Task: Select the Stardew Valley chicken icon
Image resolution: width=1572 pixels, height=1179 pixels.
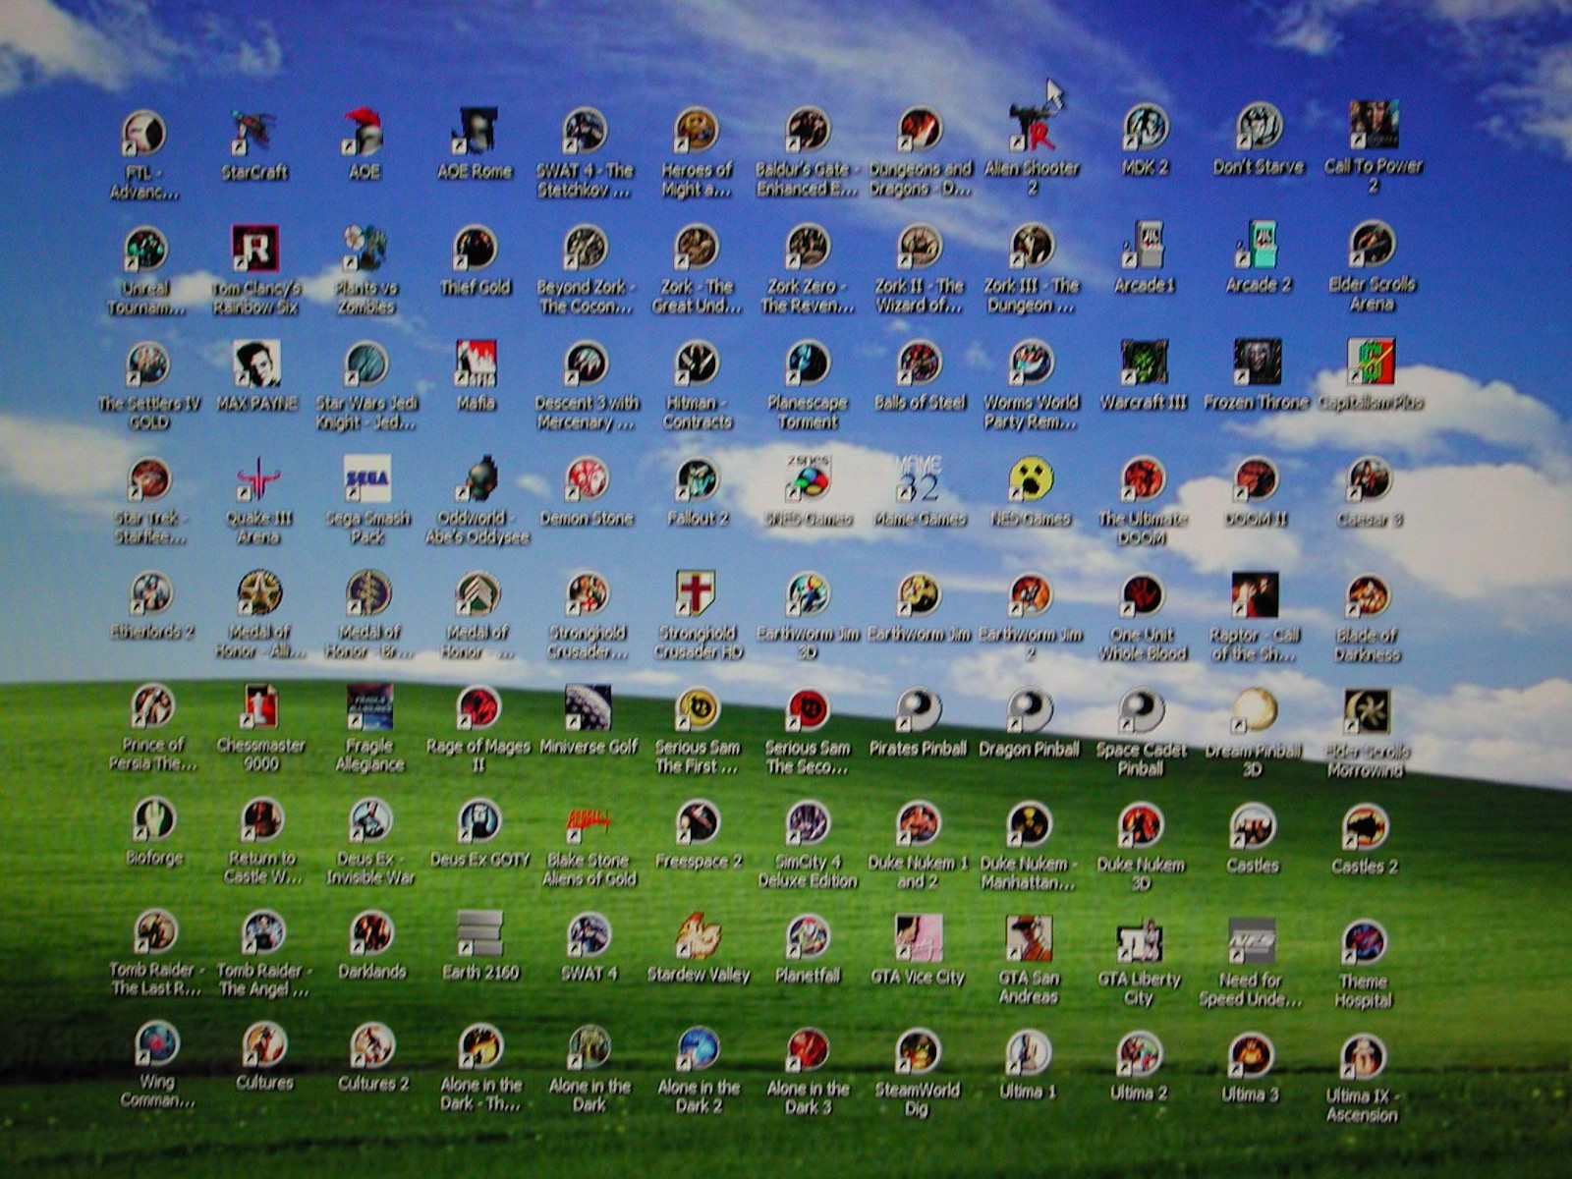Action: click(698, 936)
